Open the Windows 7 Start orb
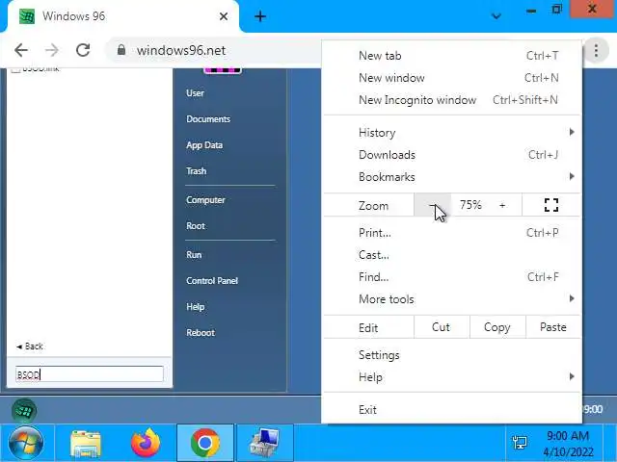Screen dimensions: 617x462 click(26, 443)
